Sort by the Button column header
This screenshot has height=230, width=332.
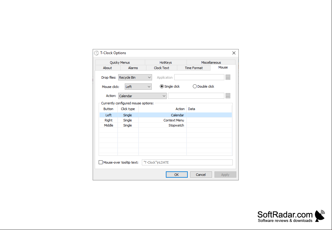(x=108, y=109)
